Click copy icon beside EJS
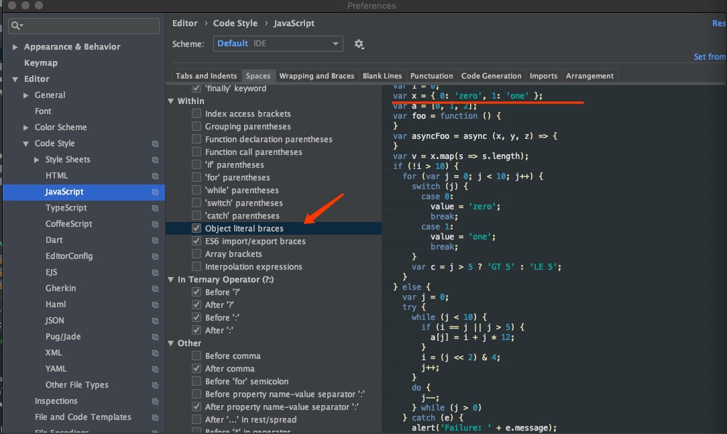Image resolution: width=727 pixels, height=434 pixels. pyautogui.click(x=156, y=272)
